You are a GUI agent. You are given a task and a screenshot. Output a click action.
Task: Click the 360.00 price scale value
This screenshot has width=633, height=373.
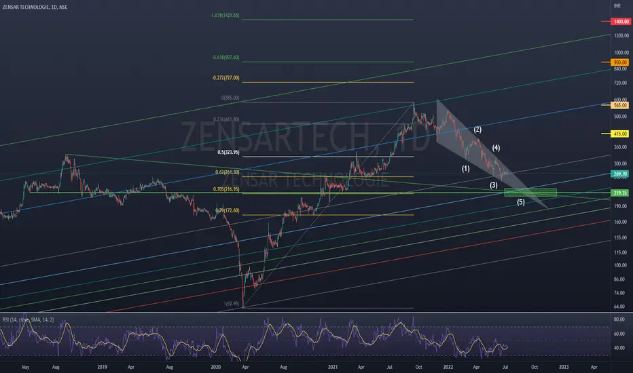[x=621, y=147]
